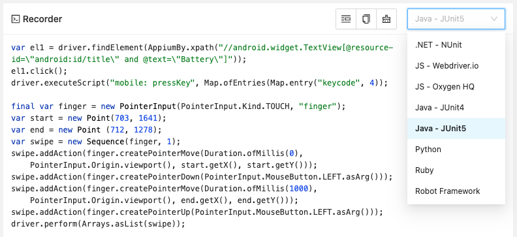Toggle boilerplate code display icon
Viewport: 517px width, 237px height.
tap(346, 19)
